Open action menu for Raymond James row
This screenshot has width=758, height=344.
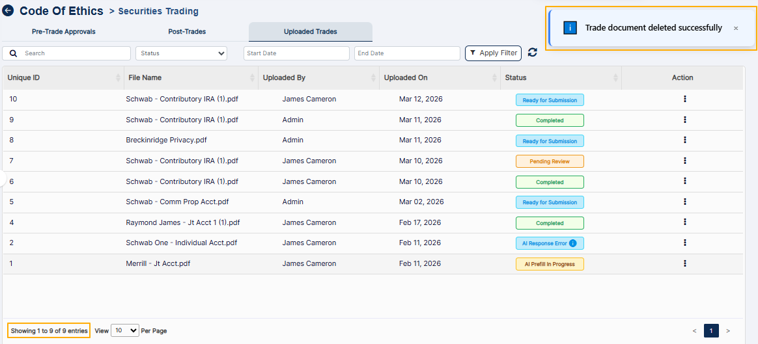[684, 222]
